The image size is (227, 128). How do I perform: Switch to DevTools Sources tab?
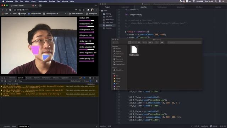pyautogui.click(x=29, y=78)
